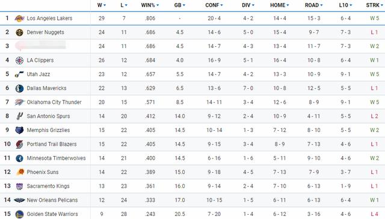
Task: Open the New Orleans Pelicans team link
Action: point(52,200)
